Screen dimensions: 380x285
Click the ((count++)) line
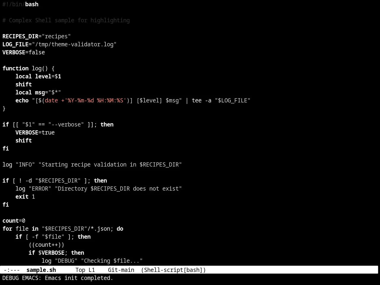click(x=46, y=245)
